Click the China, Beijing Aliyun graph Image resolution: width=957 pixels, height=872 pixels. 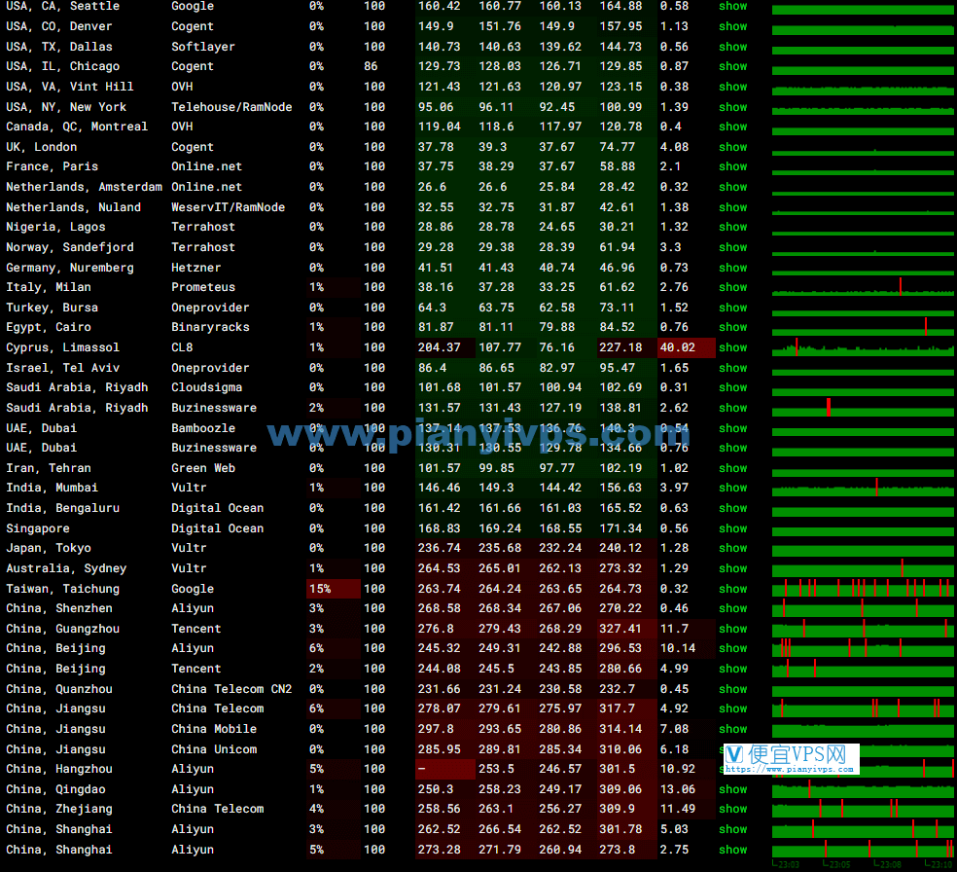pyautogui.click(x=863, y=648)
